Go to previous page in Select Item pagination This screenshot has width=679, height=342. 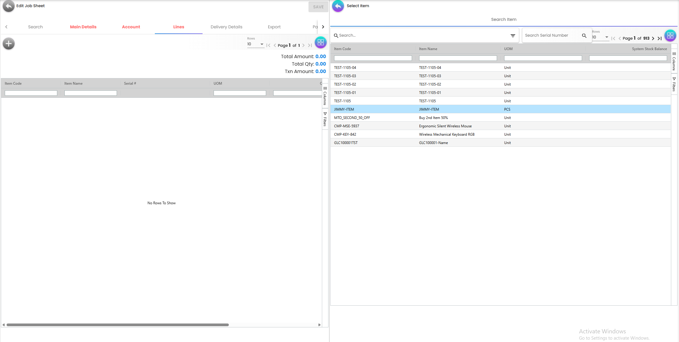pyautogui.click(x=620, y=38)
